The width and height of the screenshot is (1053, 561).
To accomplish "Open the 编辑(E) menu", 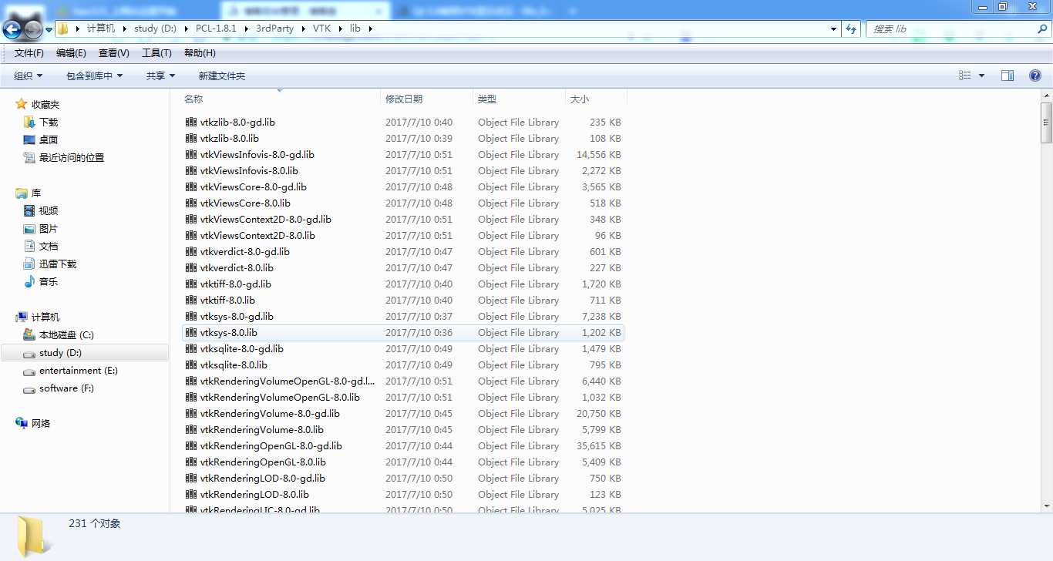I will [71, 53].
